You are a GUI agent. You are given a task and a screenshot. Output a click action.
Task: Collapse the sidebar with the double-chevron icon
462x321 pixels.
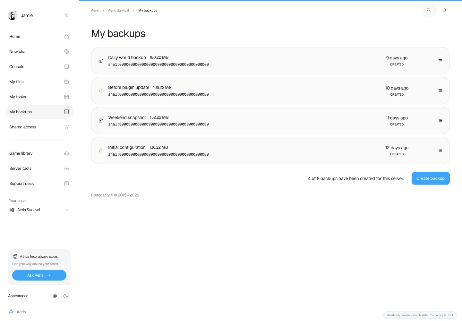(x=66, y=15)
